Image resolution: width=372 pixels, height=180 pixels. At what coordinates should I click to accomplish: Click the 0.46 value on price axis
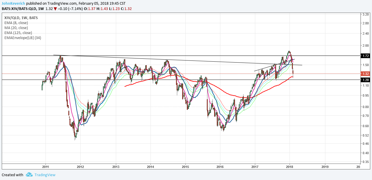pyautogui.click(x=365, y=144)
